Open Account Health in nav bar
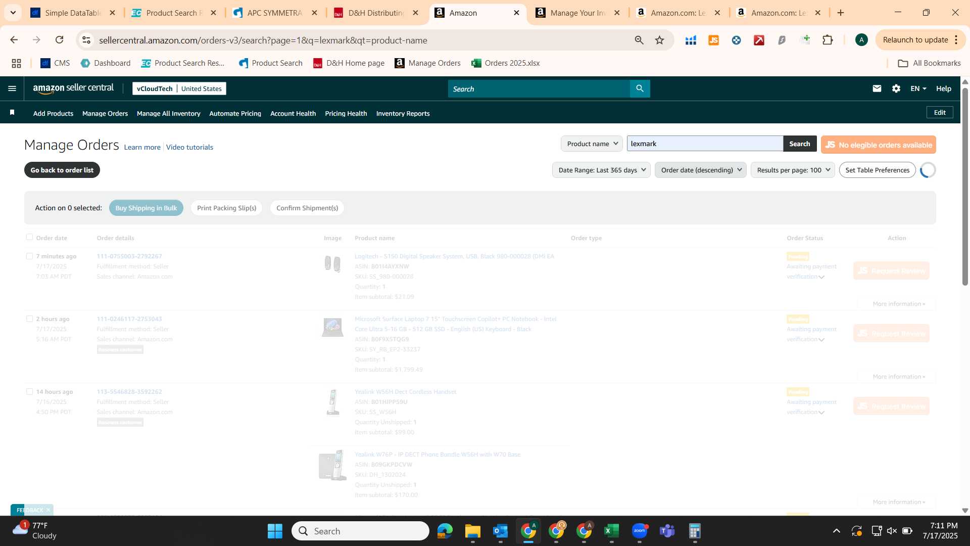 point(293,113)
